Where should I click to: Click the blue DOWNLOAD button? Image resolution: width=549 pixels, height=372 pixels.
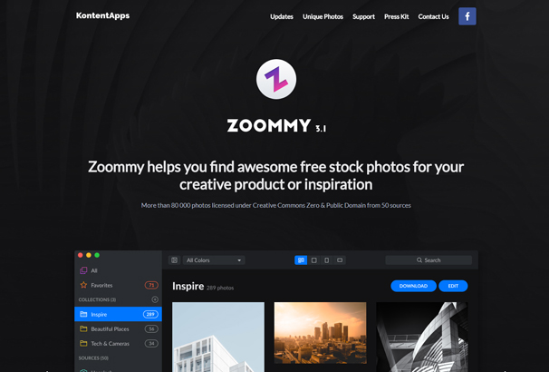point(413,286)
